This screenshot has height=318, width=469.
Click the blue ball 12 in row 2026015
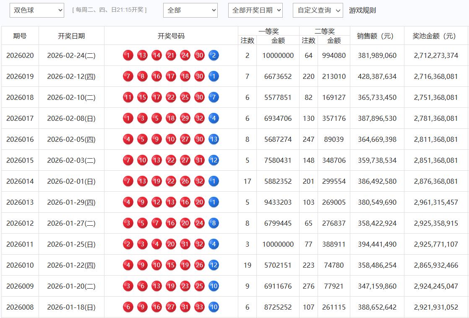(x=214, y=160)
